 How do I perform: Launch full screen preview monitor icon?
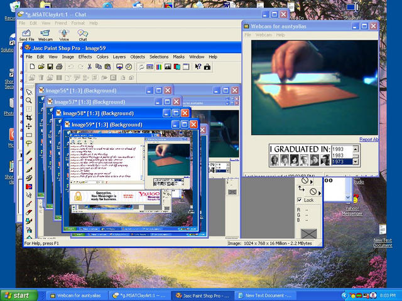(119, 67)
